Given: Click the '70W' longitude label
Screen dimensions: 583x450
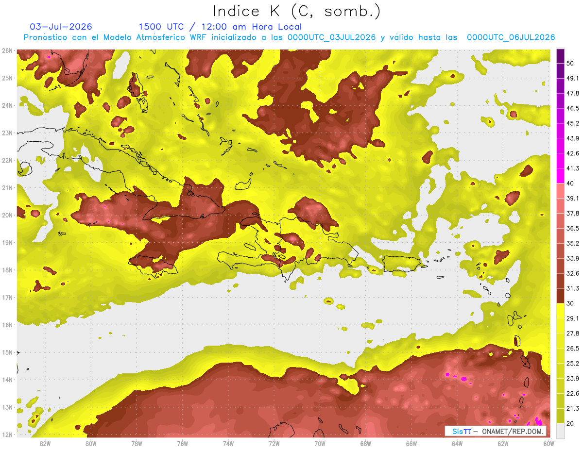Looking at the screenshot, I should click(x=320, y=443).
